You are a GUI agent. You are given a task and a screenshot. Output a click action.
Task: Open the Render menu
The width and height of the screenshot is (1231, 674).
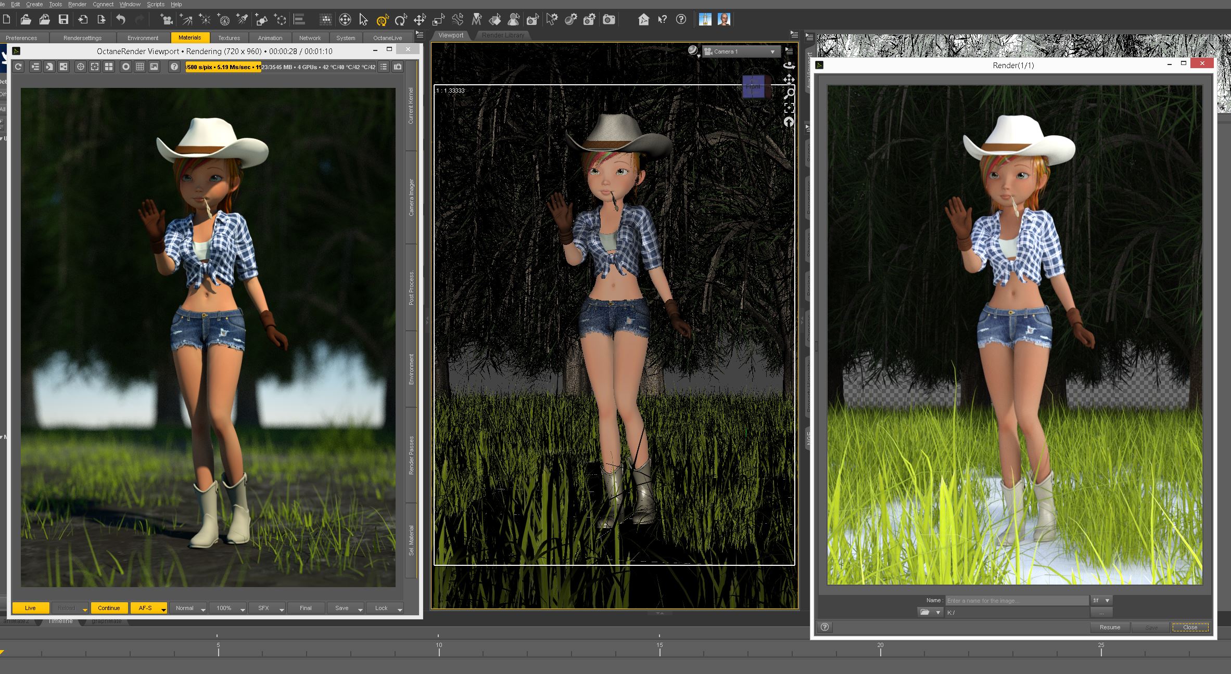tap(77, 4)
